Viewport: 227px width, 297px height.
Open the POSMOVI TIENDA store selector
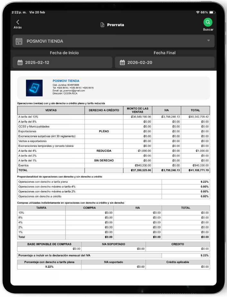113,41
